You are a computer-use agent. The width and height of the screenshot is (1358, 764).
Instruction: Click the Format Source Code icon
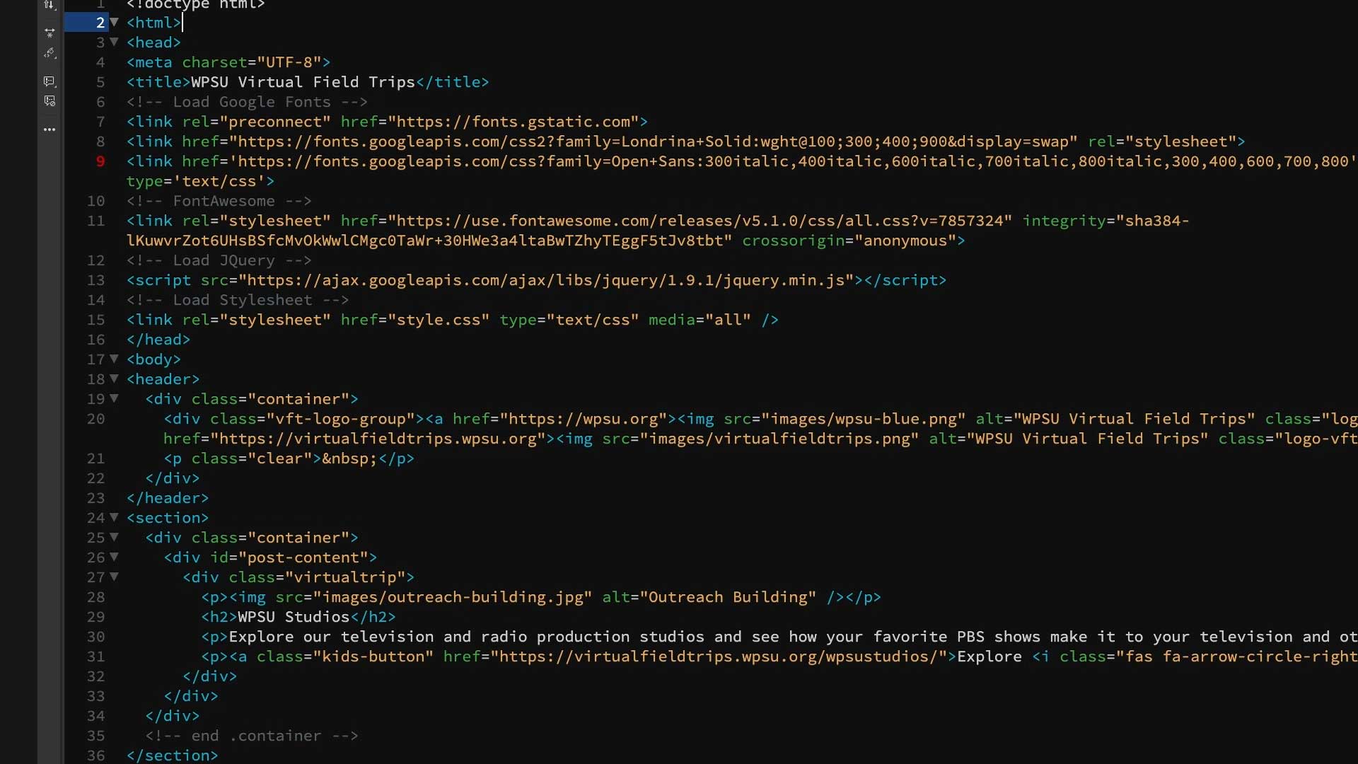50,53
